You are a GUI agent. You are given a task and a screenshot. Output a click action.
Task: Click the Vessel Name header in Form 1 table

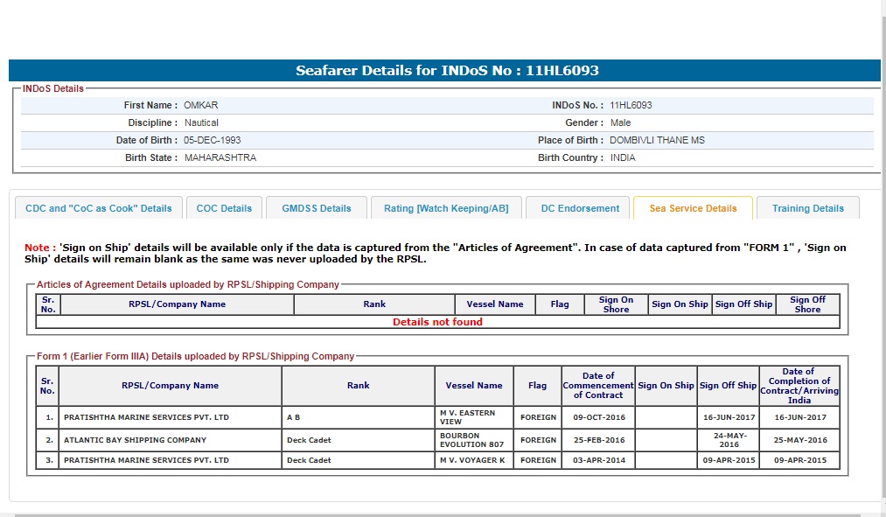[x=474, y=386]
